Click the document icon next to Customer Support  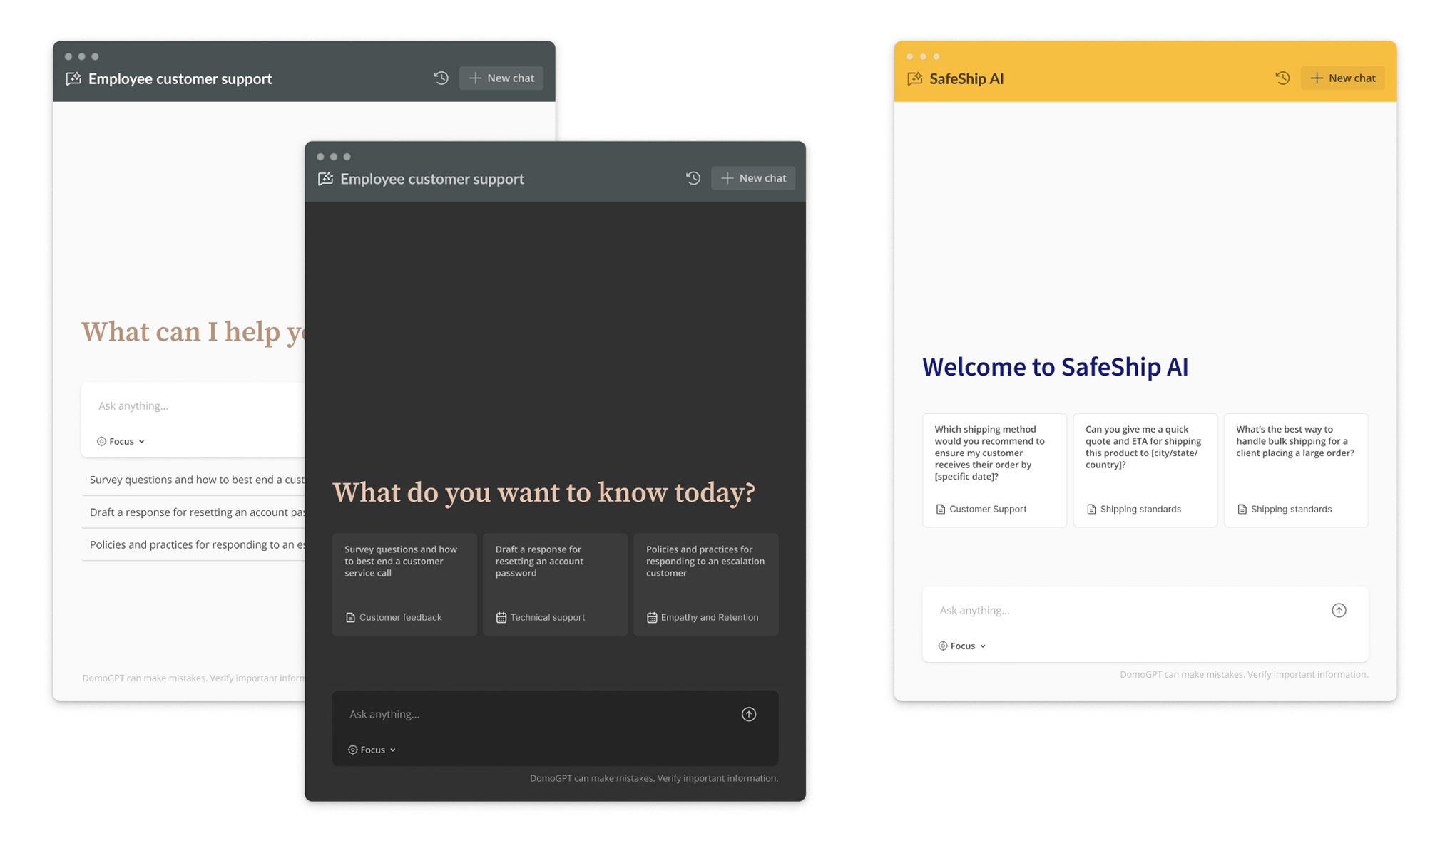[x=941, y=509]
